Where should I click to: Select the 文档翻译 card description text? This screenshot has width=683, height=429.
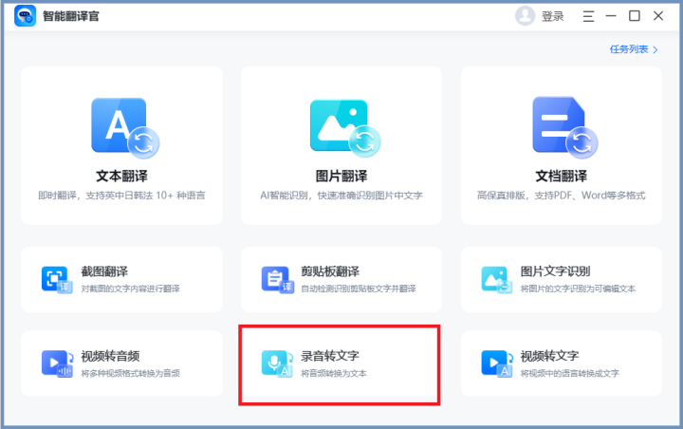pos(562,196)
